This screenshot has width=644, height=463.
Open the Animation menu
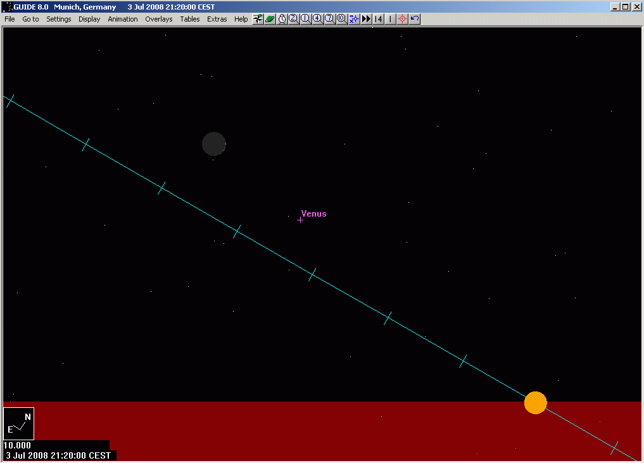[x=122, y=19]
